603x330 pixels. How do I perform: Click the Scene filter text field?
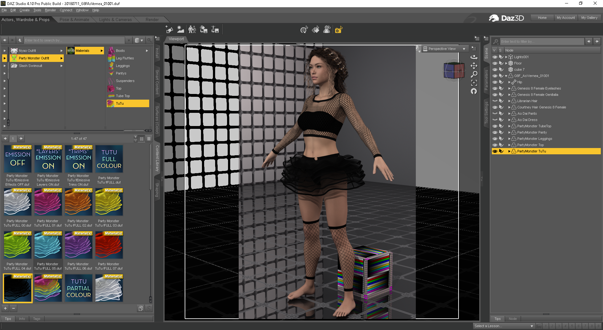(x=542, y=41)
